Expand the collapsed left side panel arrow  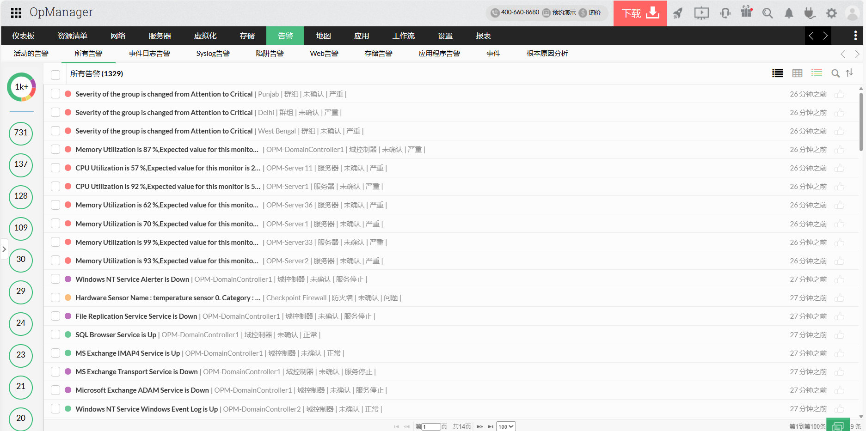click(x=4, y=249)
